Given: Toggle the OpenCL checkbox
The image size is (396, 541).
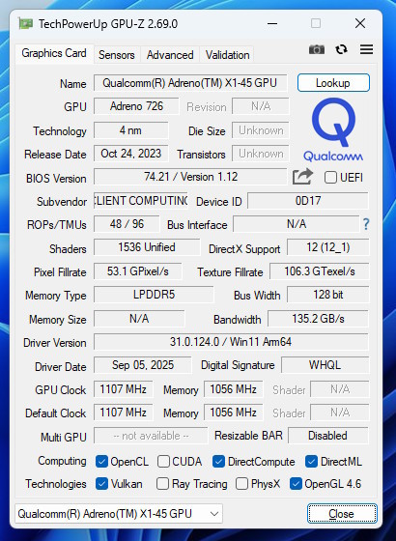Looking at the screenshot, I should click(101, 462).
